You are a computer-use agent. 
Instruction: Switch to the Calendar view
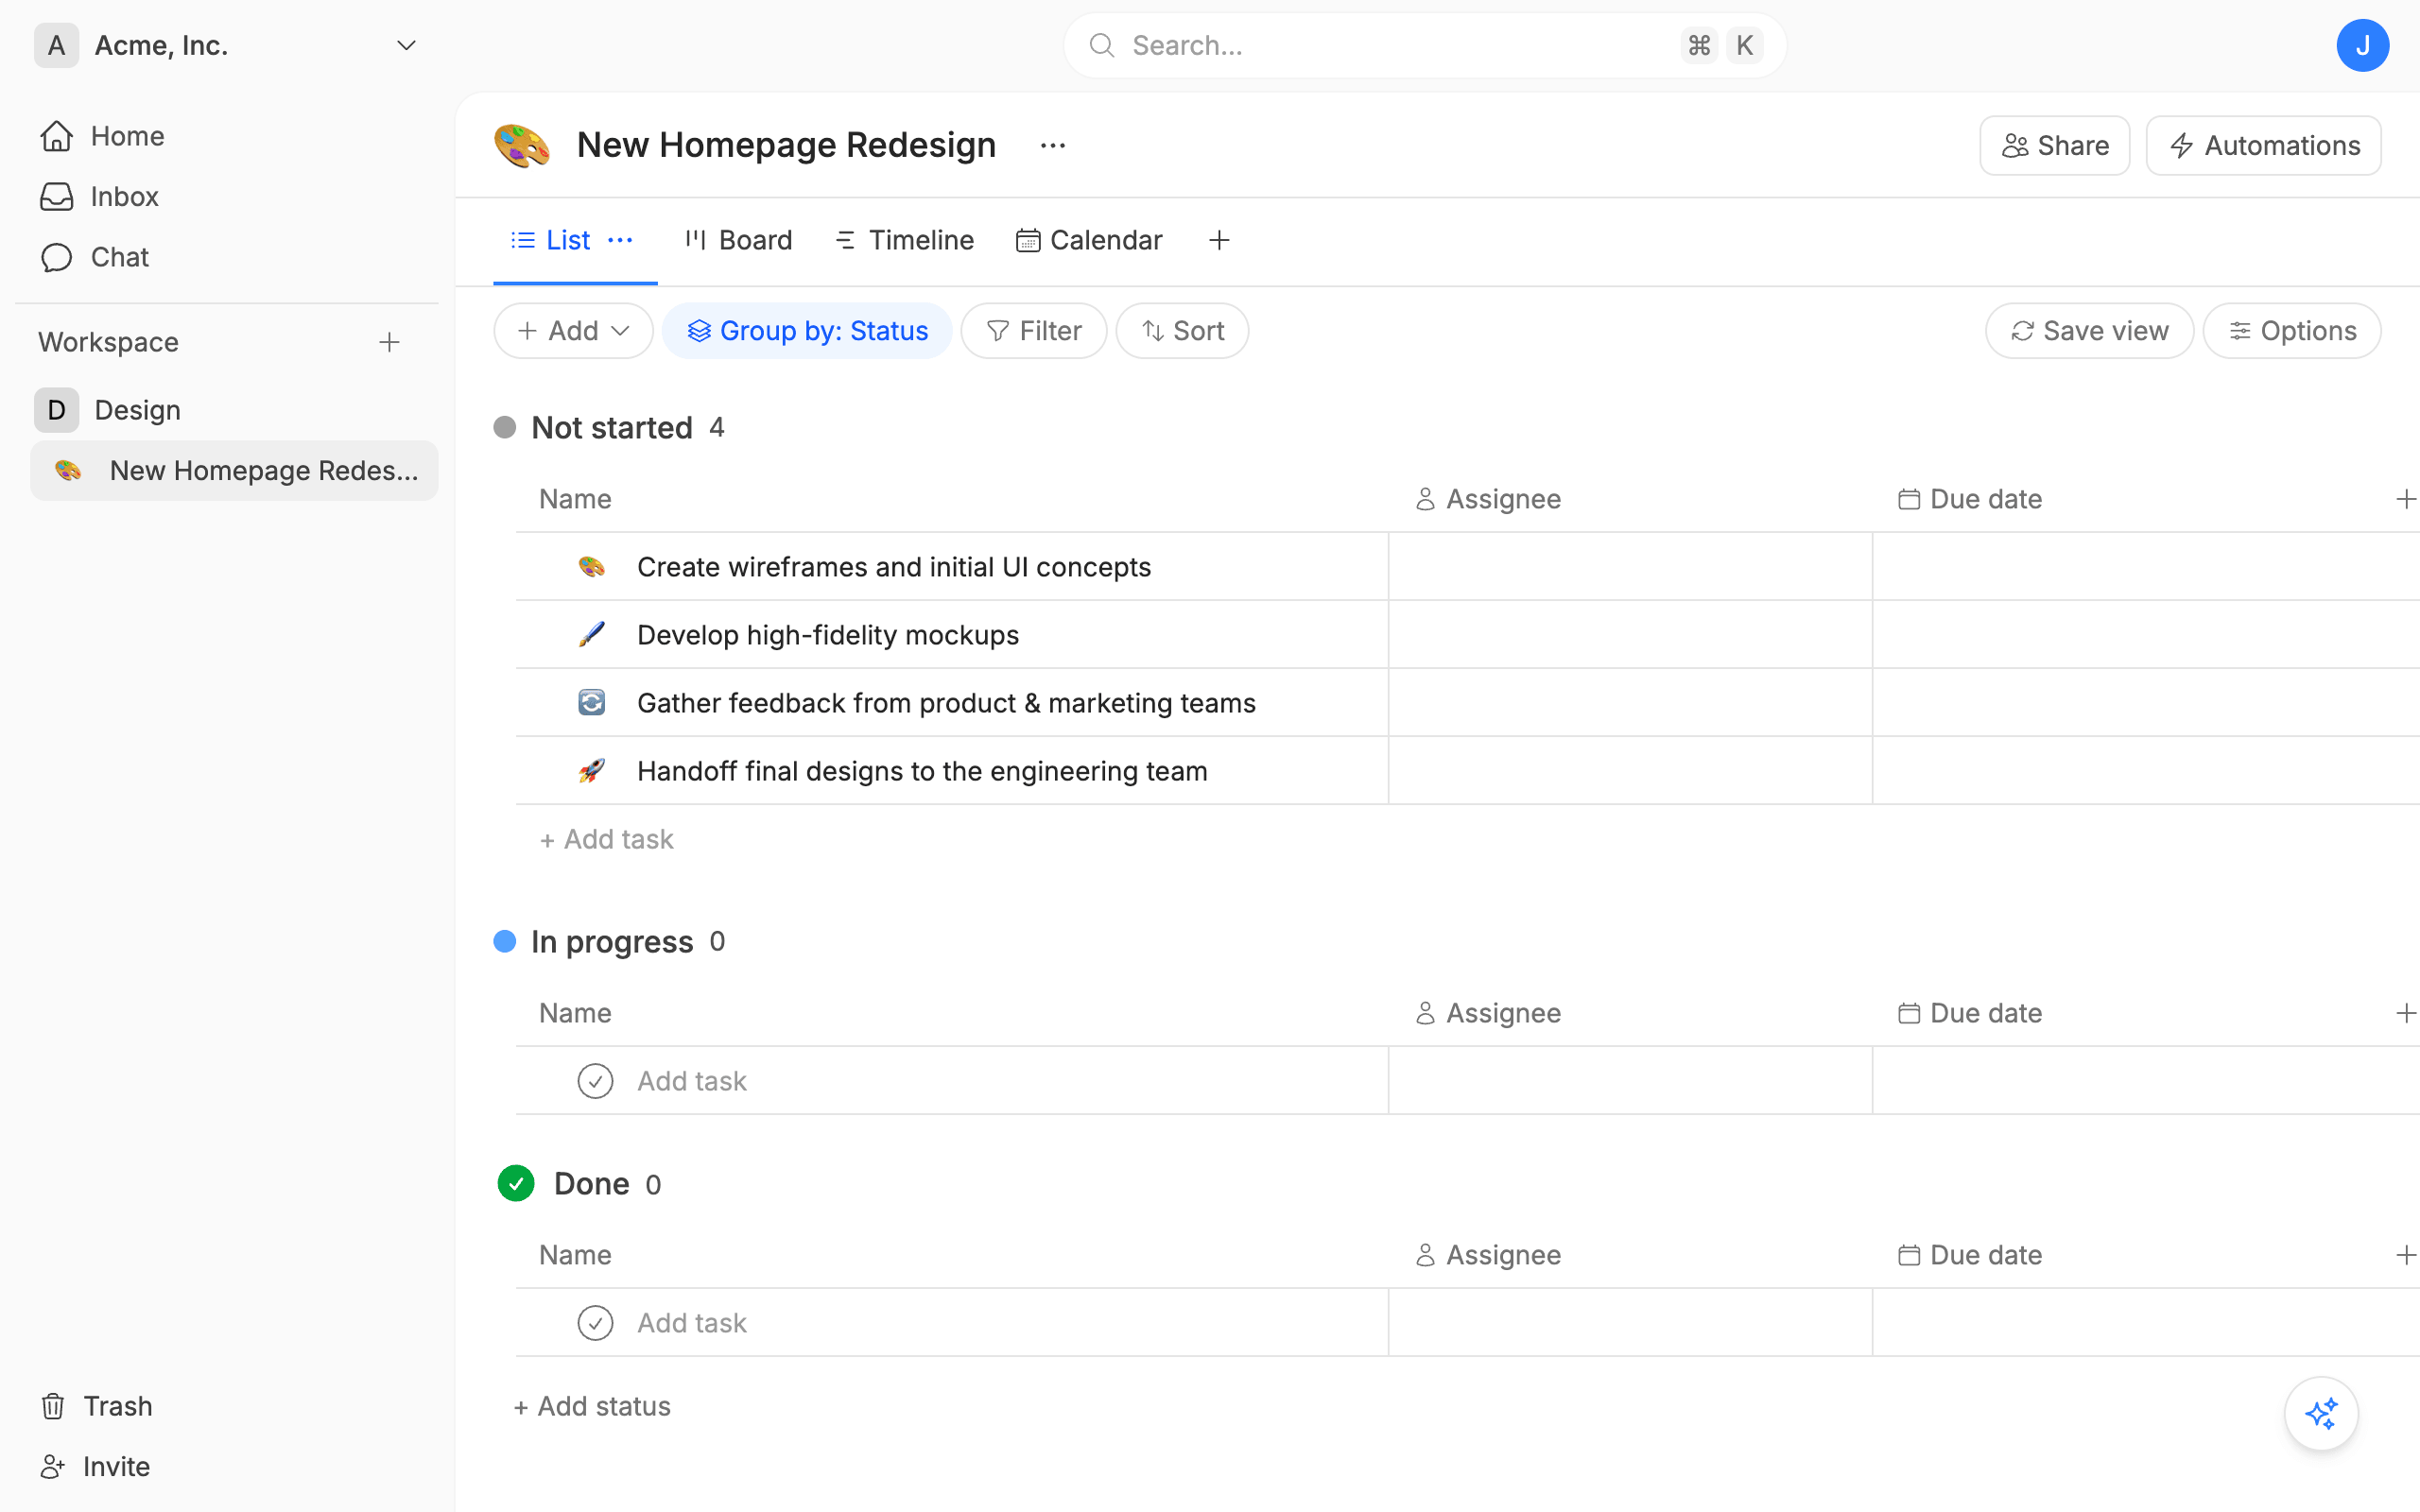(1089, 240)
